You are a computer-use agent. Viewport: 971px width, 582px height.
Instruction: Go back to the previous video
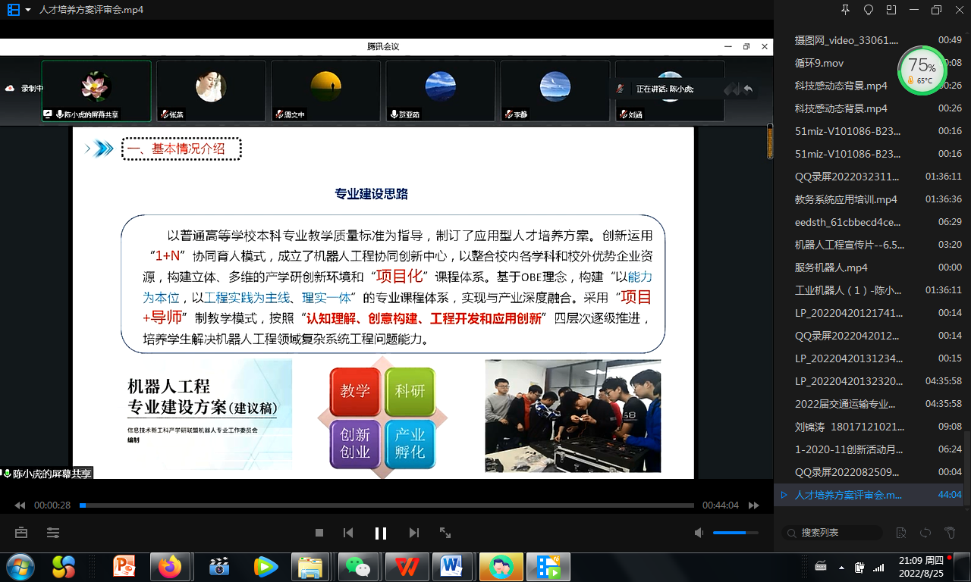point(348,533)
